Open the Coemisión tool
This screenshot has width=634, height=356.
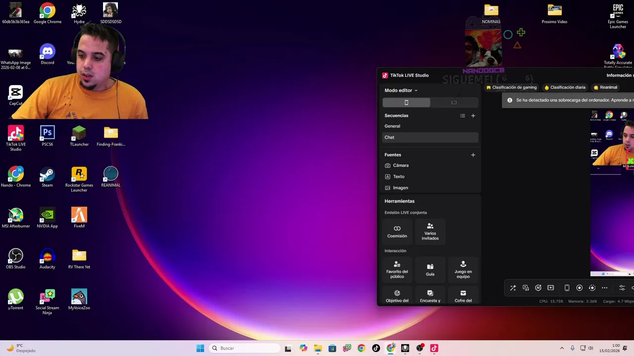pos(397,231)
